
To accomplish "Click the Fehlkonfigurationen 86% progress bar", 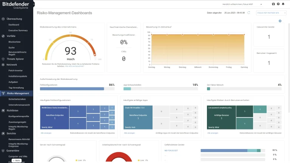I will point(77,89).
